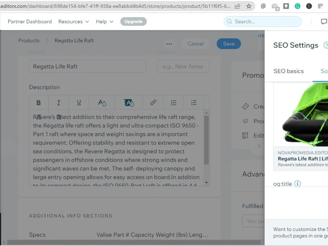The height and width of the screenshot is (246, 328).
Task: Apply Italic formatting in description toolbar
Action: tap(59, 102)
